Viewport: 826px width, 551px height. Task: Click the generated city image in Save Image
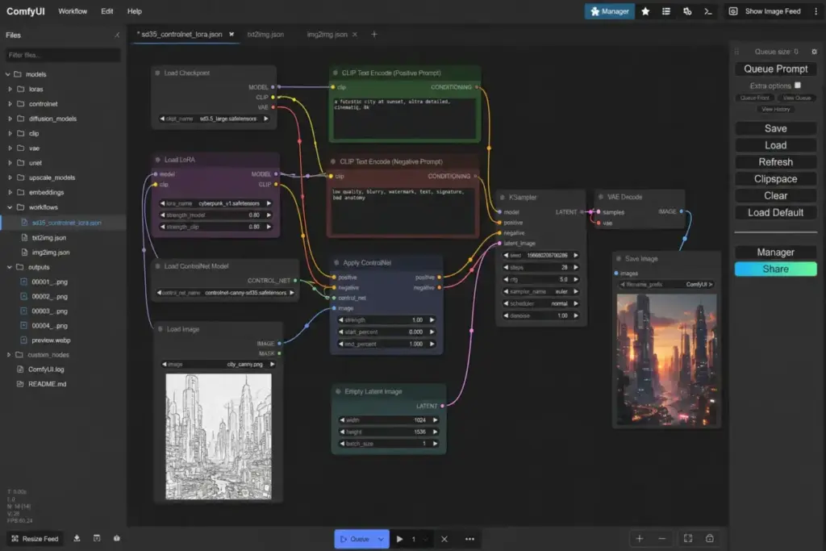(666, 359)
